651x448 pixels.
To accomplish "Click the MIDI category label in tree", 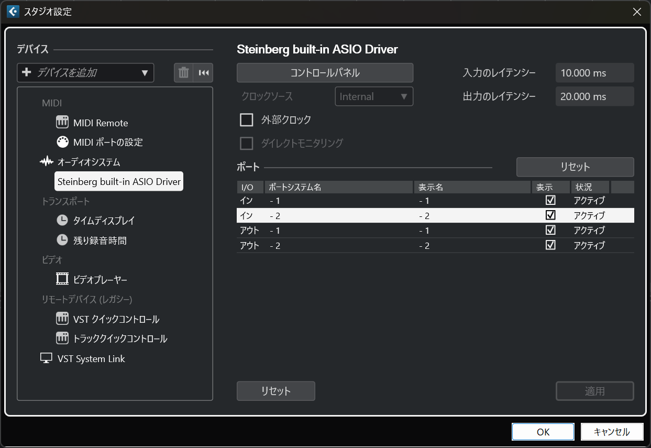I will click(52, 103).
